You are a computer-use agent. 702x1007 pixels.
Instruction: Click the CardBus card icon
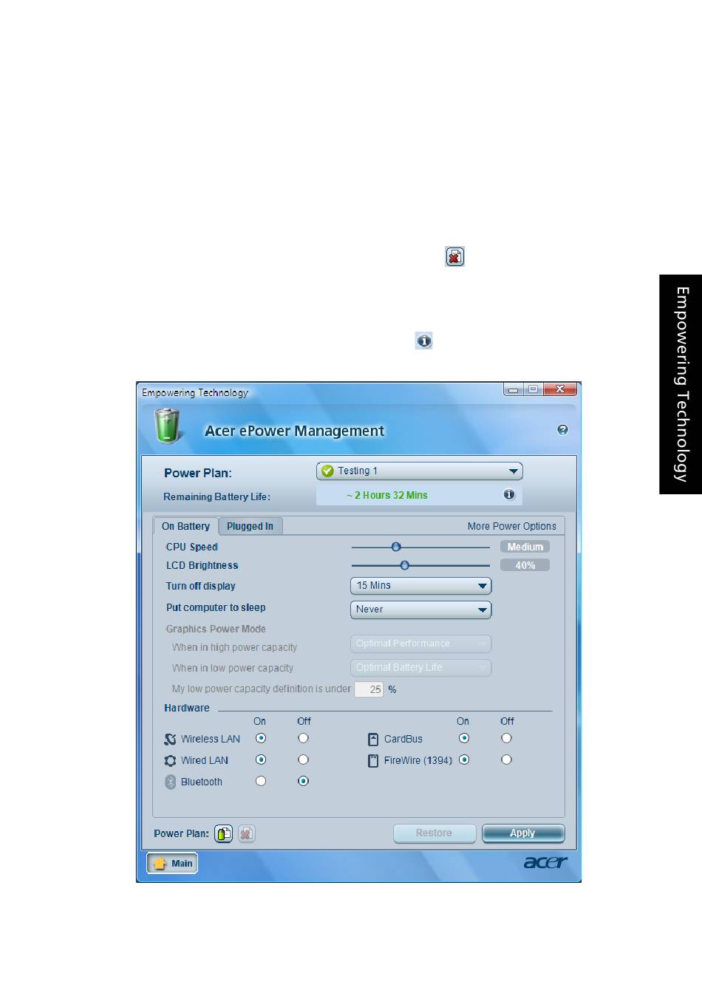click(373, 739)
